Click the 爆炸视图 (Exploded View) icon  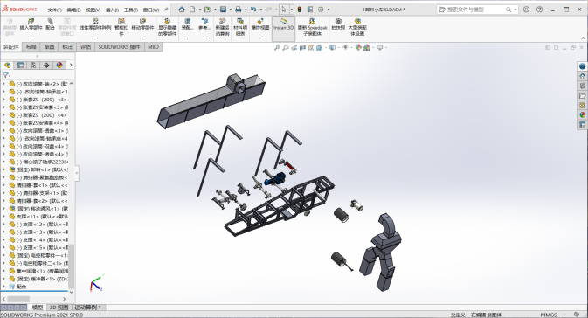tap(260, 21)
